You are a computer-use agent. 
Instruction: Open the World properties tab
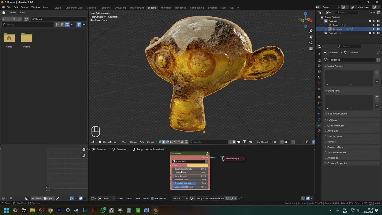(319, 83)
